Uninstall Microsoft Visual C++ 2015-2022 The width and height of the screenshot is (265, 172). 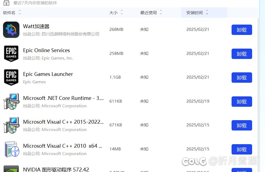[242, 125]
